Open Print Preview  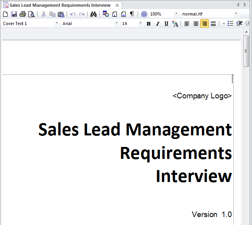click(31, 14)
